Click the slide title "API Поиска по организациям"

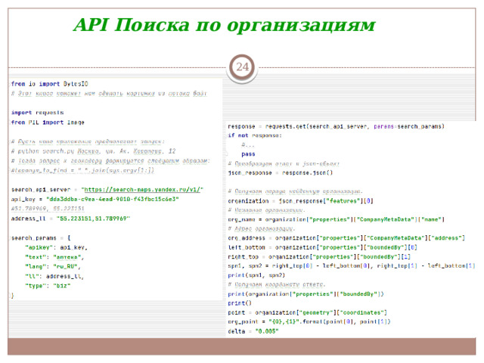[224, 25]
